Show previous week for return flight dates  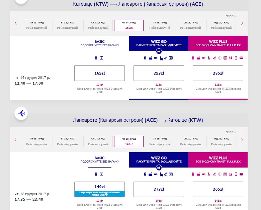tap(15, 139)
